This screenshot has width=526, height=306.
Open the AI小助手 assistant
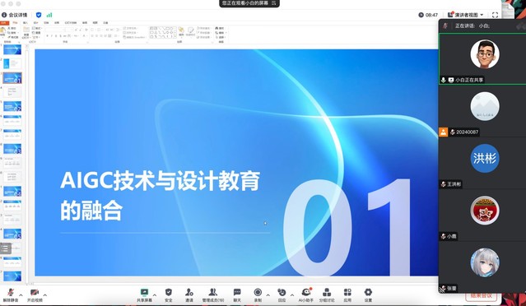306,295
